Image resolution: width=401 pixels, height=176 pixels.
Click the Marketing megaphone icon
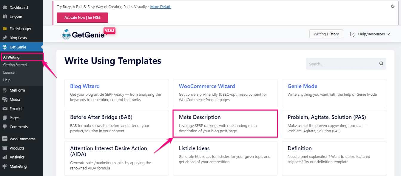tap(5, 166)
